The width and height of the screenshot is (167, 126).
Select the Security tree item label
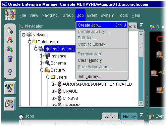pyautogui.click(x=58, y=70)
